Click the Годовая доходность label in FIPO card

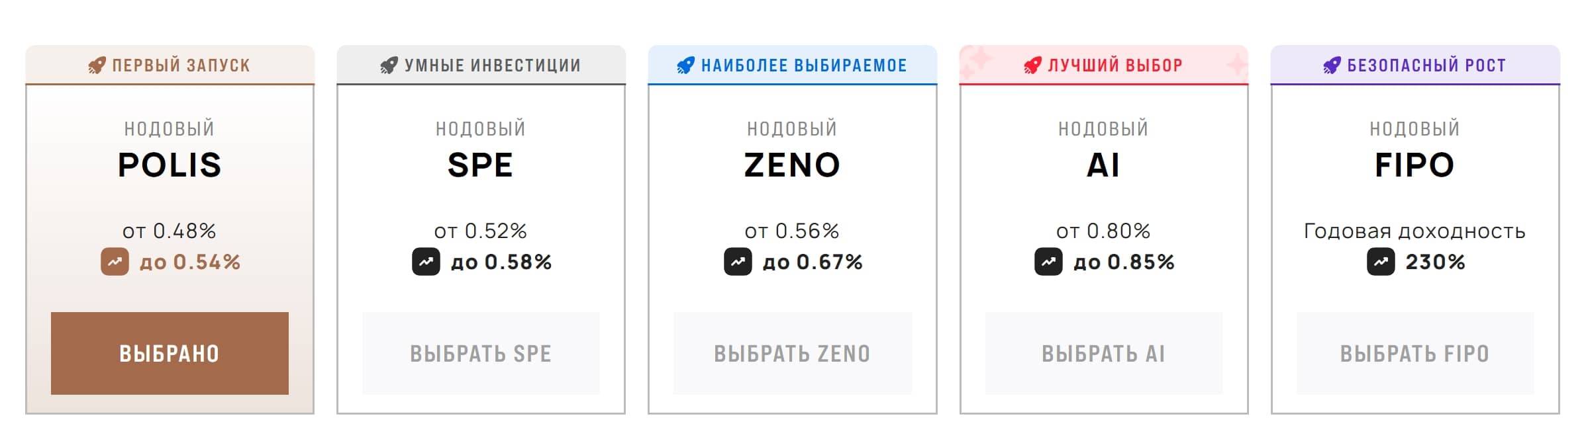click(1414, 231)
